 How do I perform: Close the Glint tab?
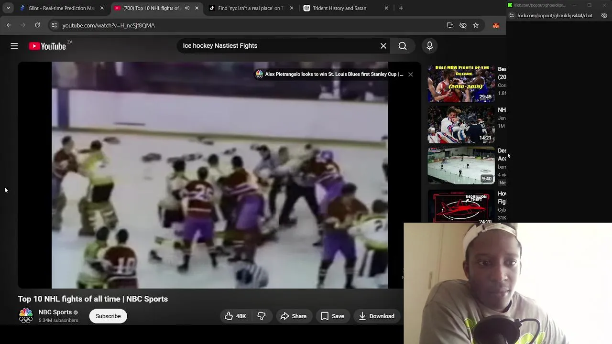[102, 8]
